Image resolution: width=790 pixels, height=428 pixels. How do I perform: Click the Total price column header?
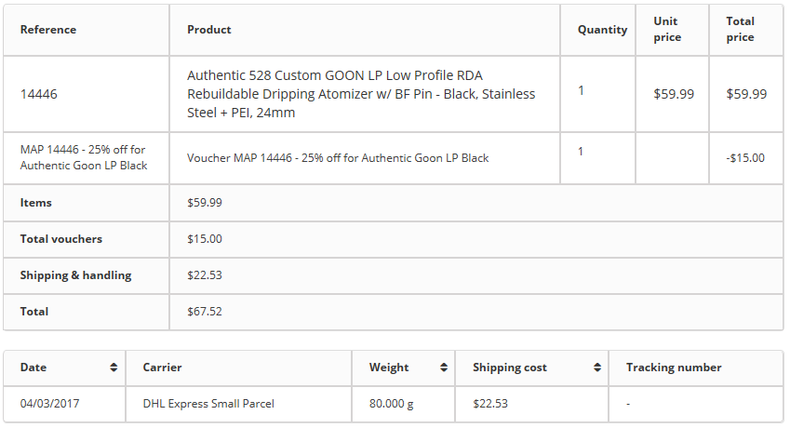click(741, 30)
